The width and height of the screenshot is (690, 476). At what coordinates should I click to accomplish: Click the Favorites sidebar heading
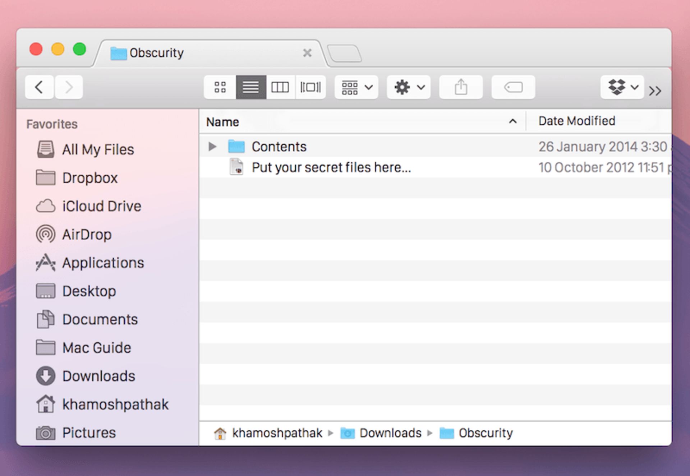[x=52, y=124]
